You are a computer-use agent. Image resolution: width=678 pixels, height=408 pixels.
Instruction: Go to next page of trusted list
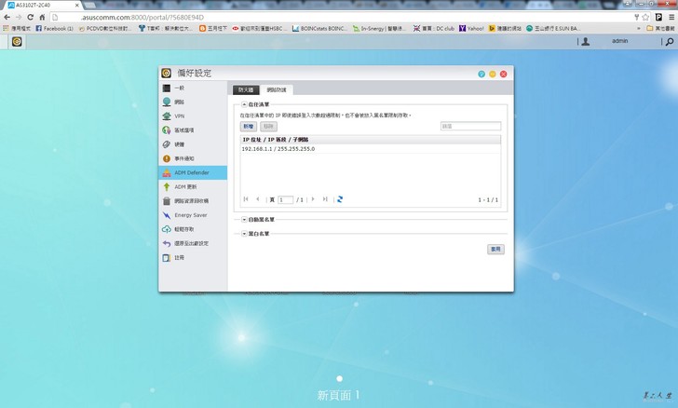(313, 199)
